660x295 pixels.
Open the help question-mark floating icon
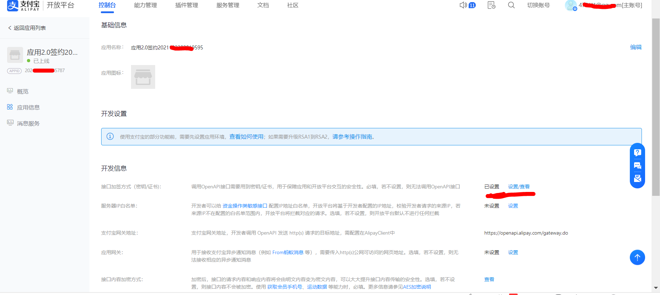[637, 152]
